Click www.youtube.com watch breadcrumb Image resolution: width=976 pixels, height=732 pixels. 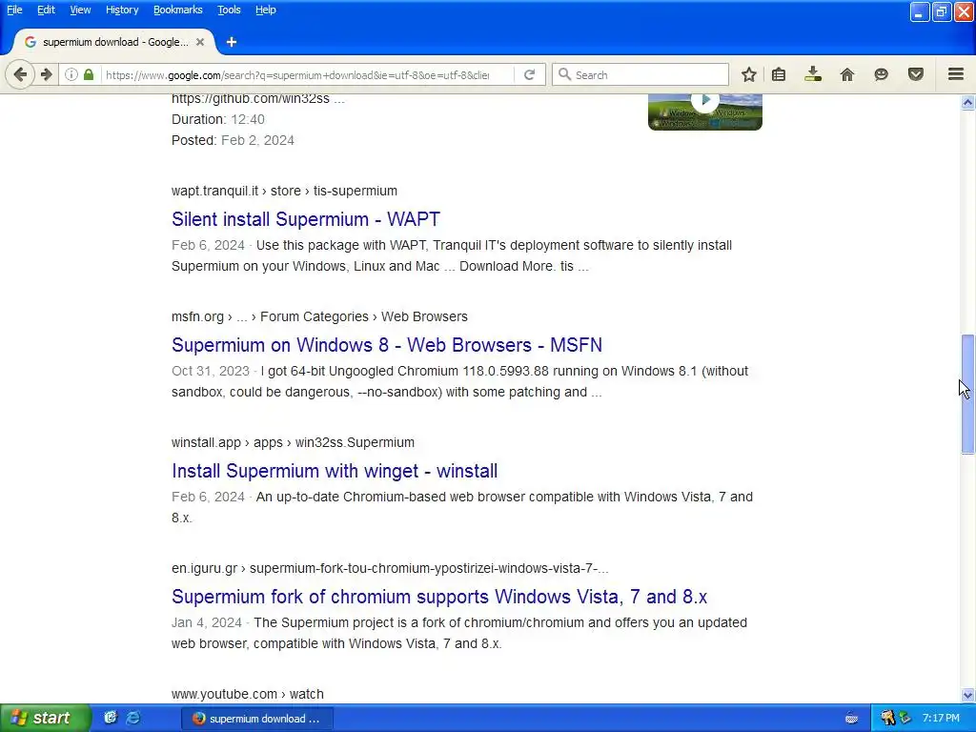[247, 694]
